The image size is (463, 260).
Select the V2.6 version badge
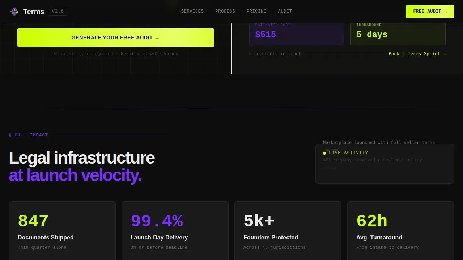coord(58,12)
